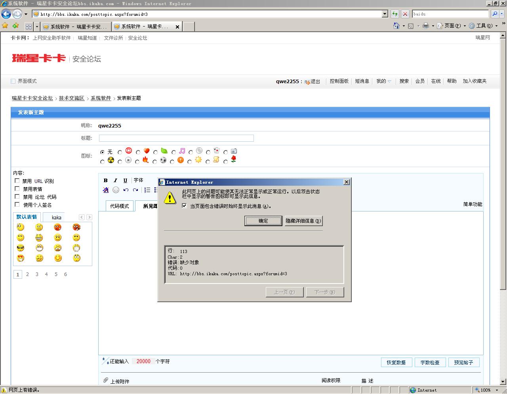Toggle the 界面模式 checkbox
507x394 pixels.
[13, 81]
